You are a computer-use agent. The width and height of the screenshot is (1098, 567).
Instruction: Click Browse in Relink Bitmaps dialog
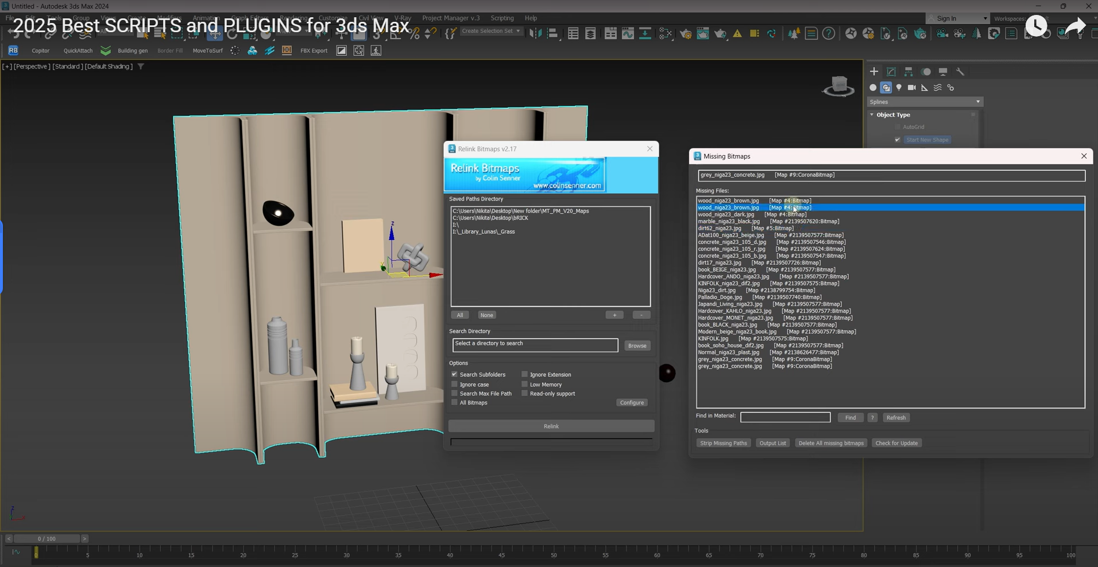637,346
